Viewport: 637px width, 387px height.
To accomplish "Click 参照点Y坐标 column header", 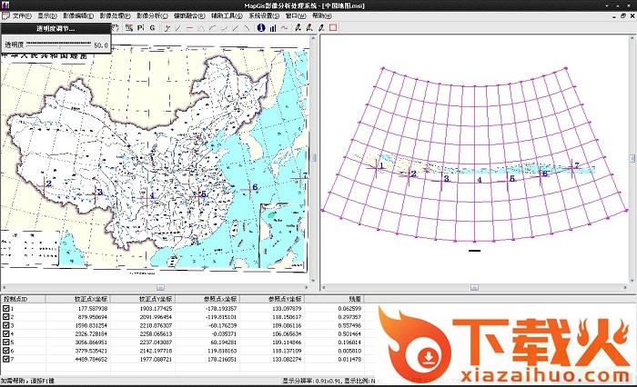I will [272, 299].
